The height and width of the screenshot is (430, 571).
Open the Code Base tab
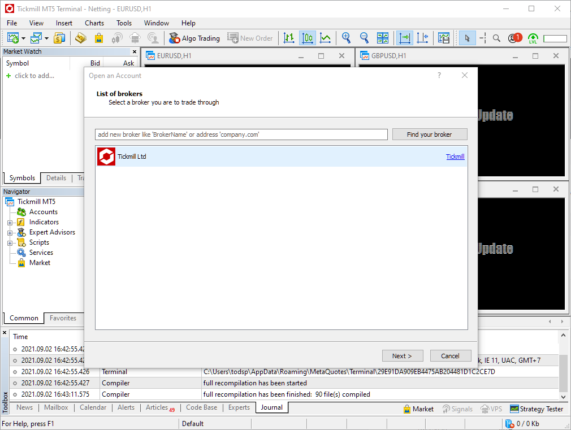click(201, 407)
